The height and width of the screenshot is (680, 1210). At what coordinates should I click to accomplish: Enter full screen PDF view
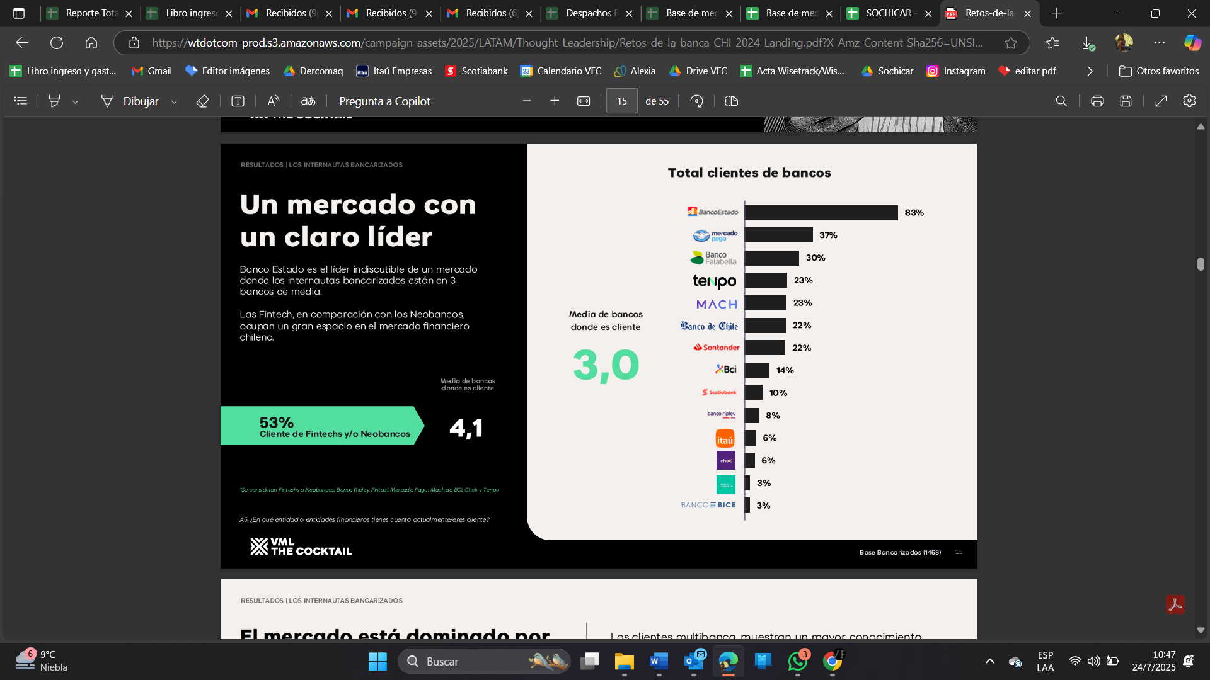[1161, 101]
